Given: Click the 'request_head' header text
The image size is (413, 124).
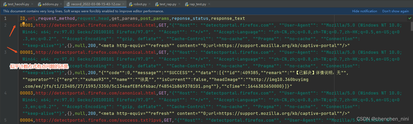Looking at the screenshot, I should pyautogui.click(x=93, y=19).
